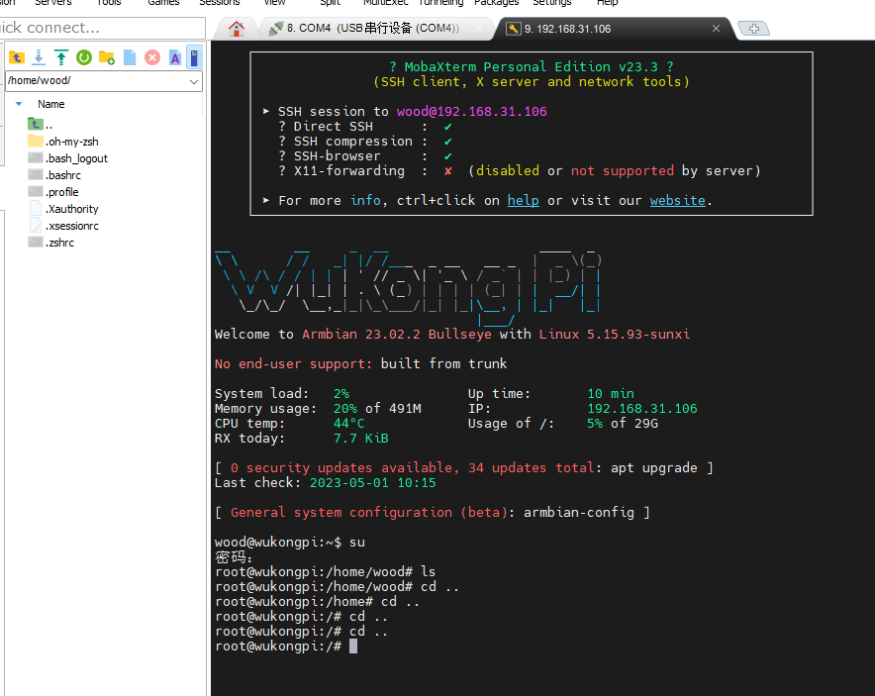Open the Help menu
Screen dimensions: 875x696
pyautogui.click(x=607, y=3)
